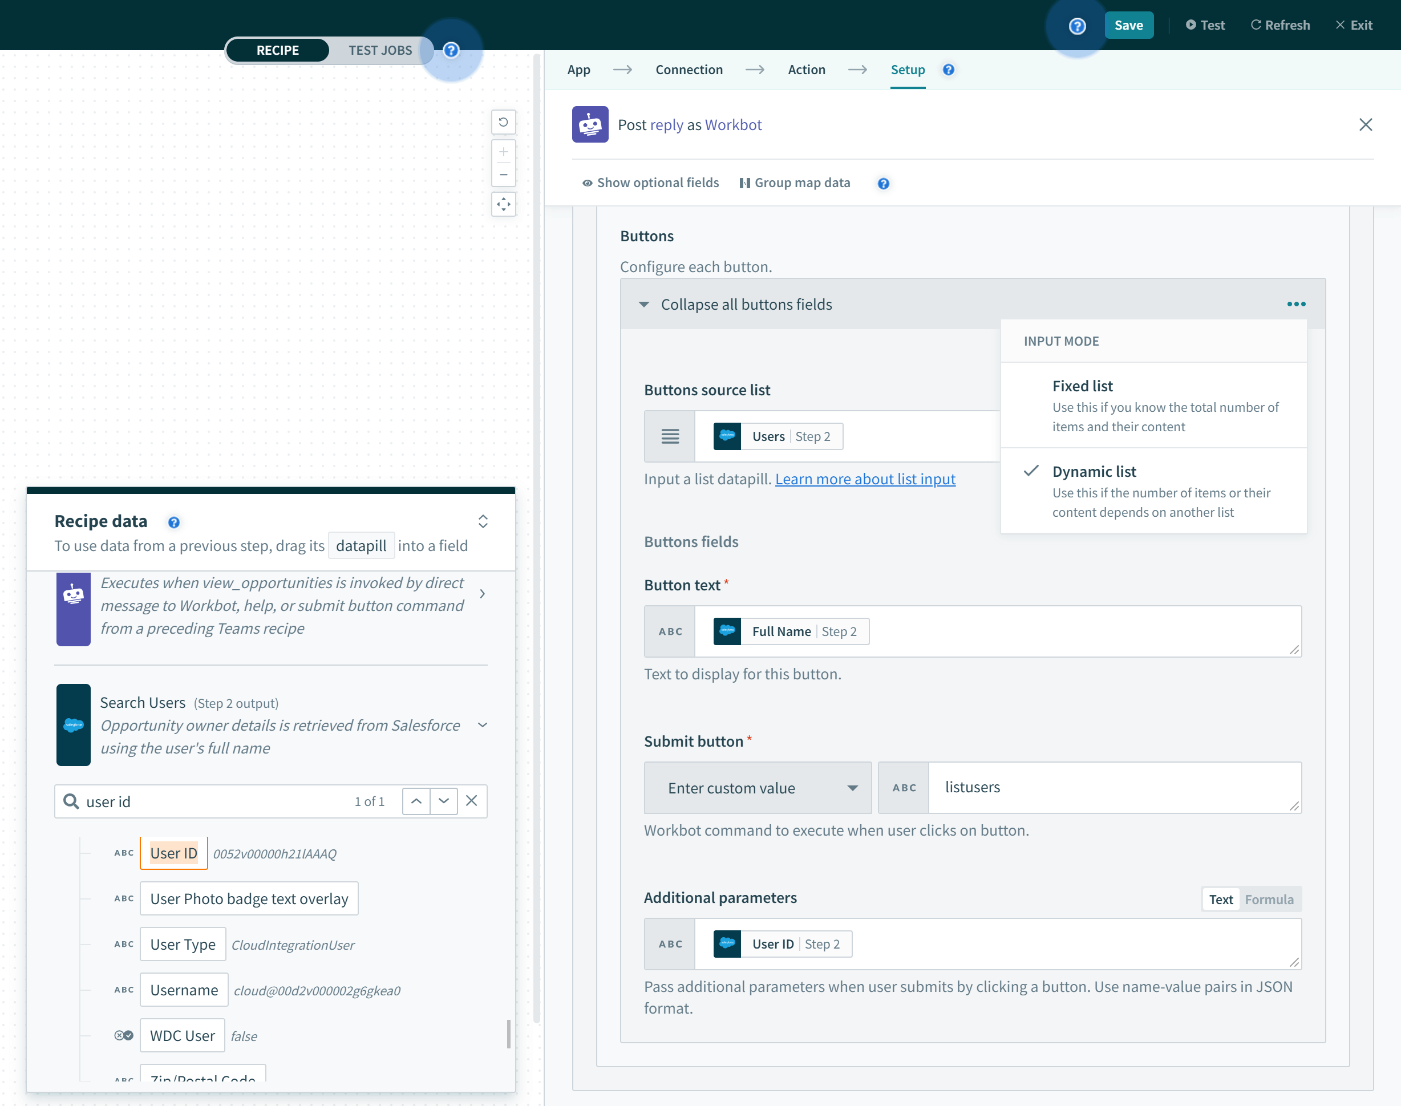Image resolution: width=1401 pixels, height=1106 pixels.
Task: Zoom out the recipe canvas
Action: (x=503, y=175)
